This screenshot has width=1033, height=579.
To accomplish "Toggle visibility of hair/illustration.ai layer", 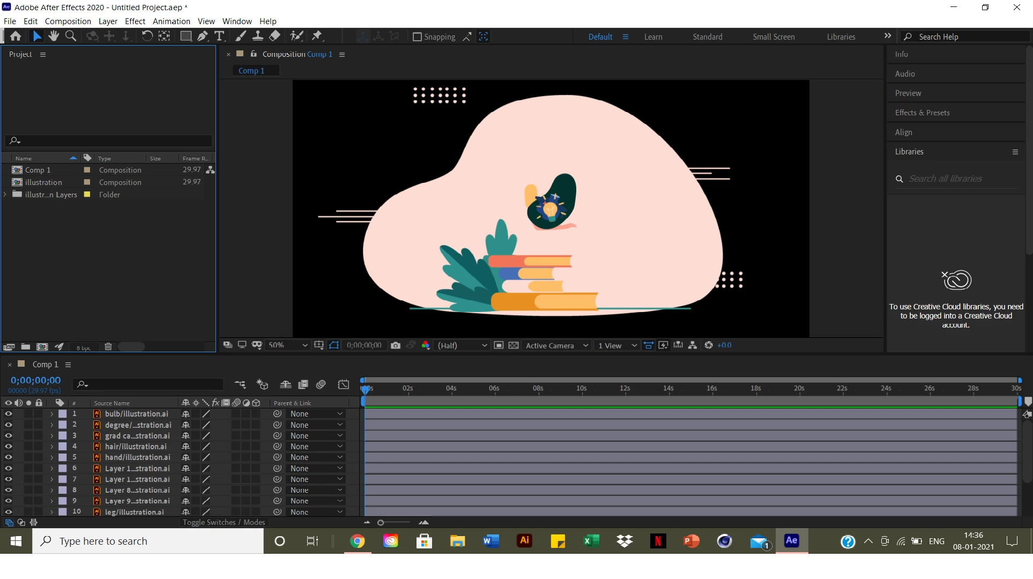I will (x=8, y=447).
